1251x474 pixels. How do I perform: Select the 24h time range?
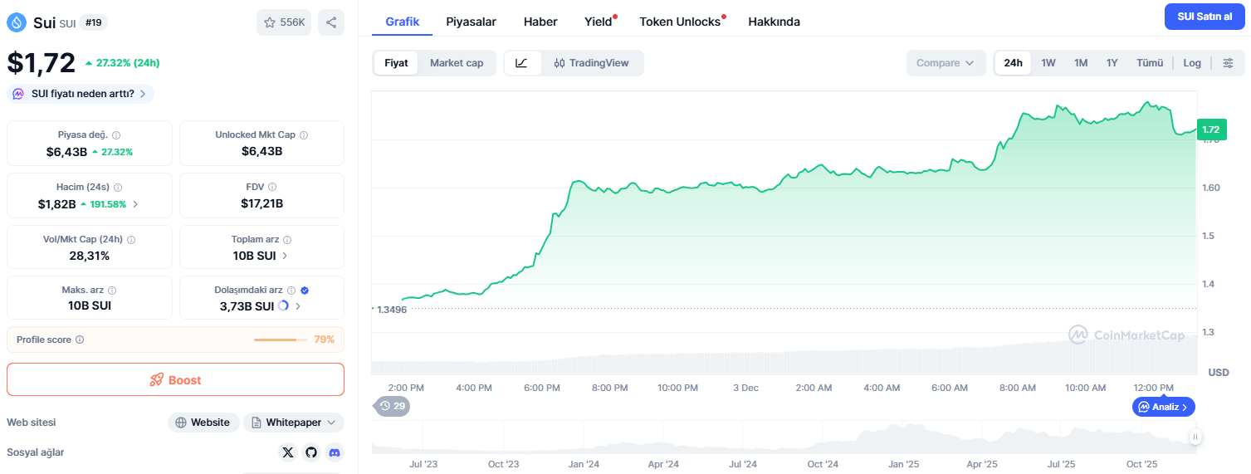point(1013,63)
